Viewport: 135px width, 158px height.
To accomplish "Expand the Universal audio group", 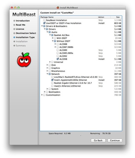I will pyautogui.click(x=50, y=62).
